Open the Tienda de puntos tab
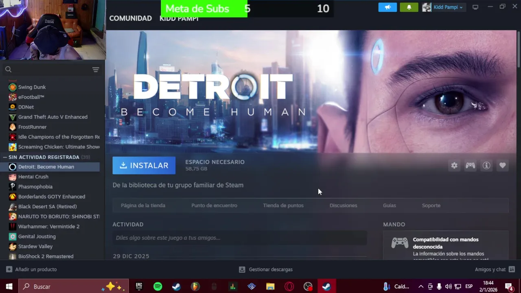This screenshot has width=521, height=293. coord(283,206)
